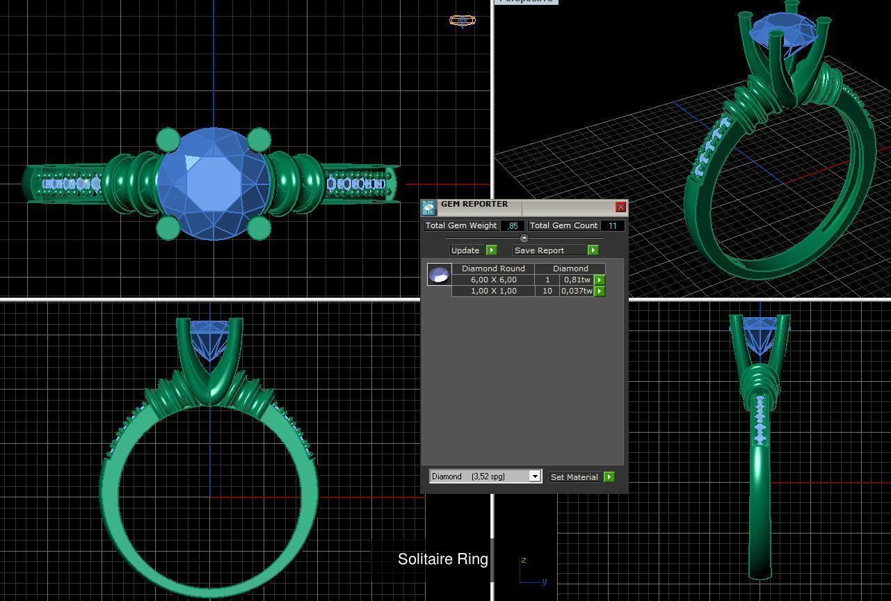Click the green arrow beside Update

point(491,250)
